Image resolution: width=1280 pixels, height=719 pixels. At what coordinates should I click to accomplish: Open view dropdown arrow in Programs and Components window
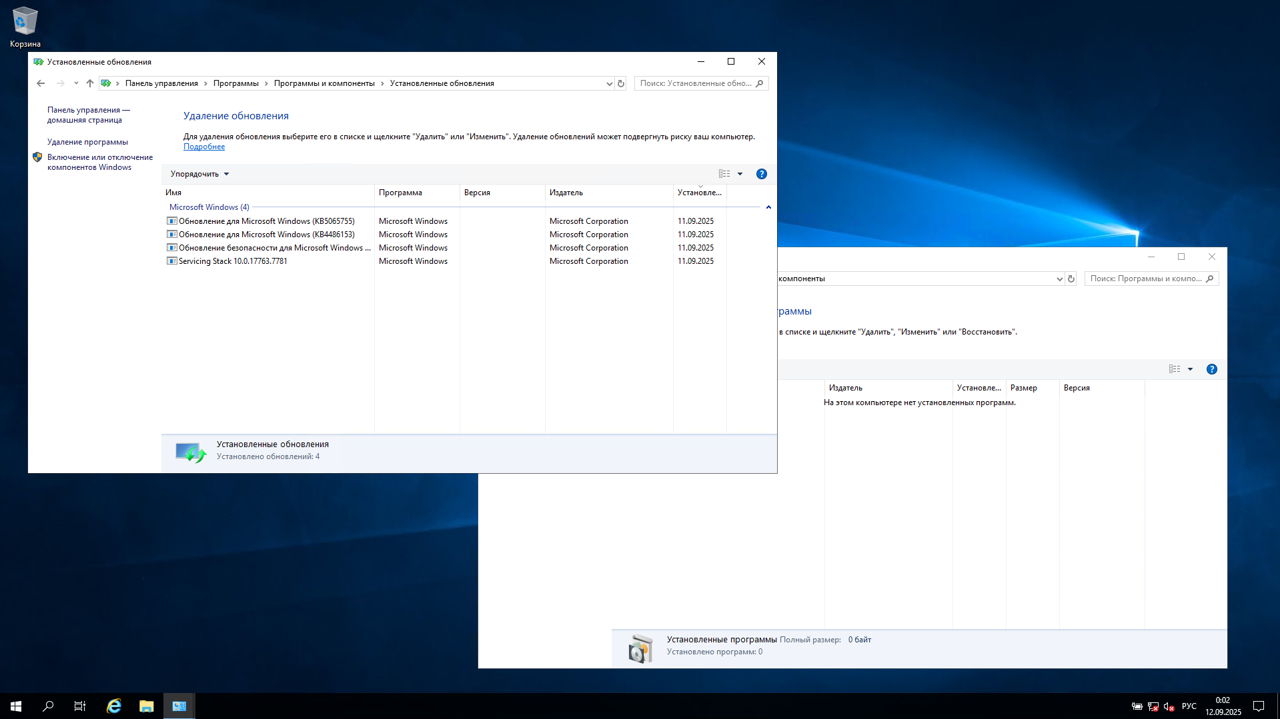click(1190, 369)
